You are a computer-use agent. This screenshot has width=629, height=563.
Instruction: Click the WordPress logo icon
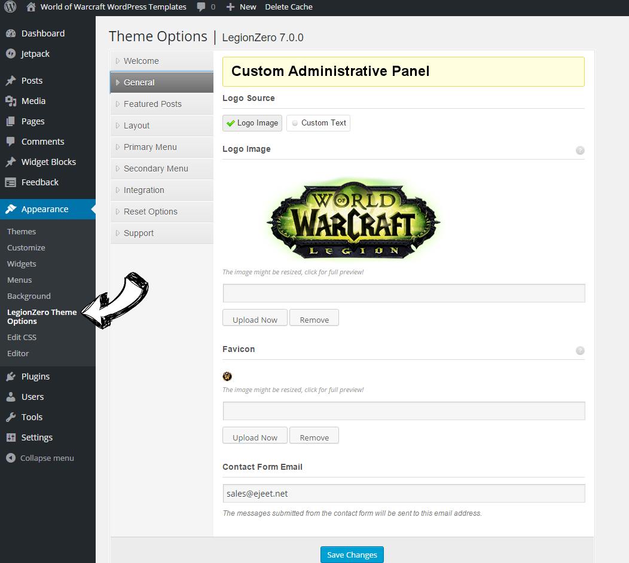coord(10,7)
